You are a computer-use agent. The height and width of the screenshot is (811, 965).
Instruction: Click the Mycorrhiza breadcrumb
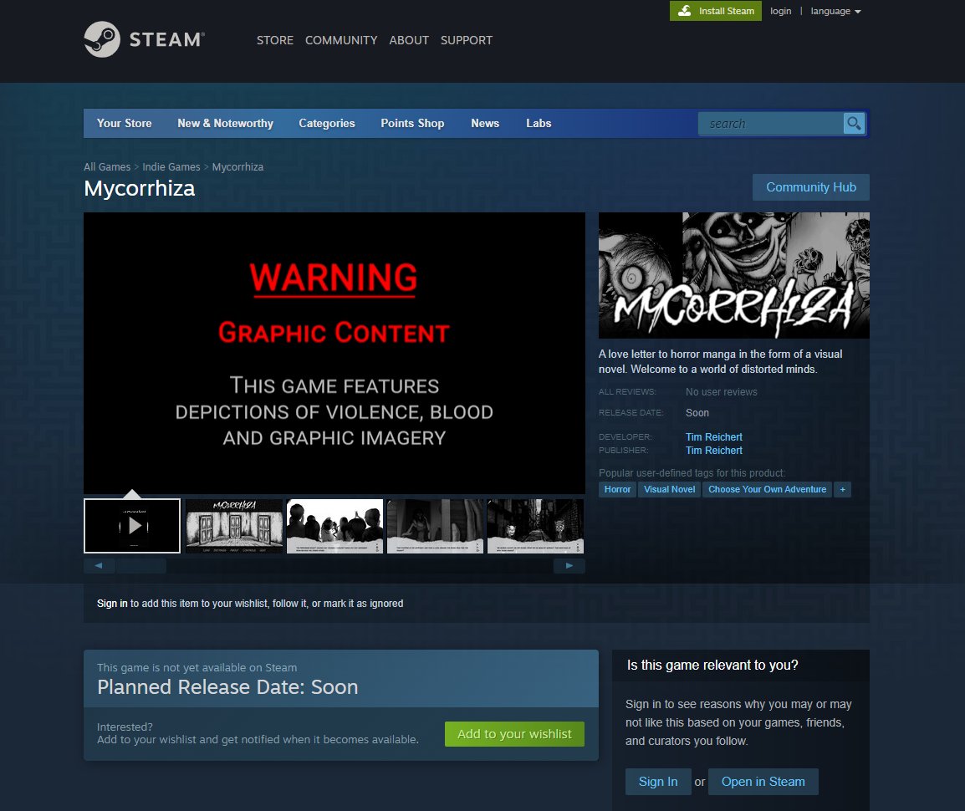coord(237,166)
